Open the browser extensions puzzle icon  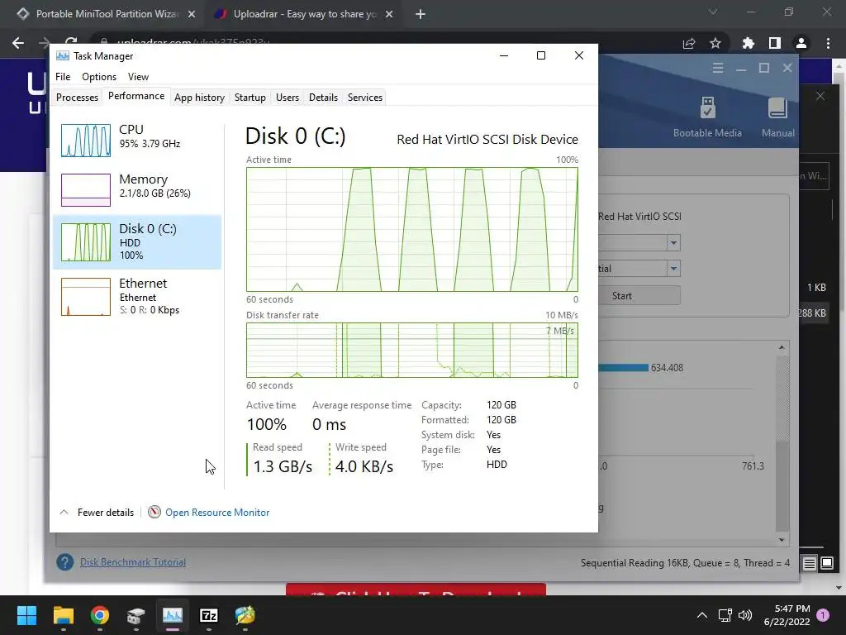748,43
